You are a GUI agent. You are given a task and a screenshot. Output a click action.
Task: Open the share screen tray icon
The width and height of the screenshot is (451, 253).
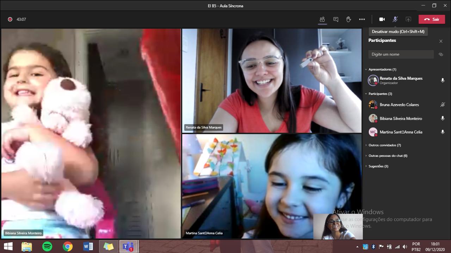point(408,19)
